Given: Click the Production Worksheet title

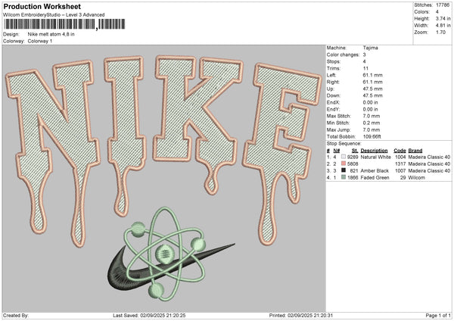Looking at the screenshot, I should (x=42, y=7).
